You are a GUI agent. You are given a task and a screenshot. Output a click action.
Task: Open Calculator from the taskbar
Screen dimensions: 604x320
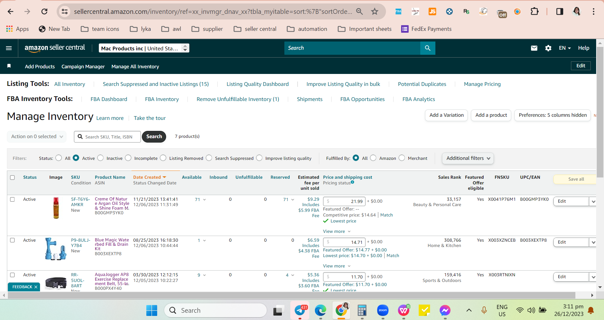[362, 311]
